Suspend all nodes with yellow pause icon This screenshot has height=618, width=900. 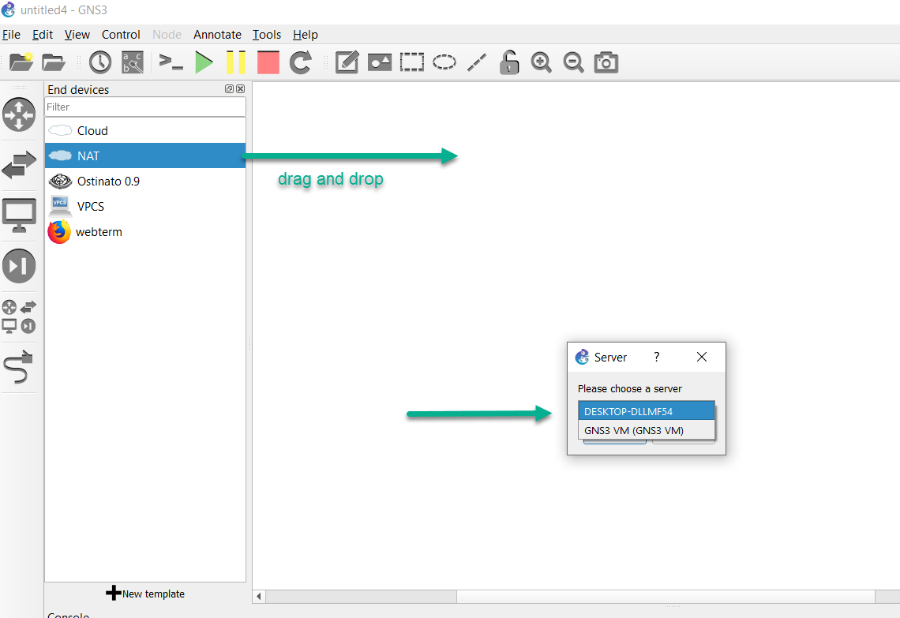[x=236, y=62]
